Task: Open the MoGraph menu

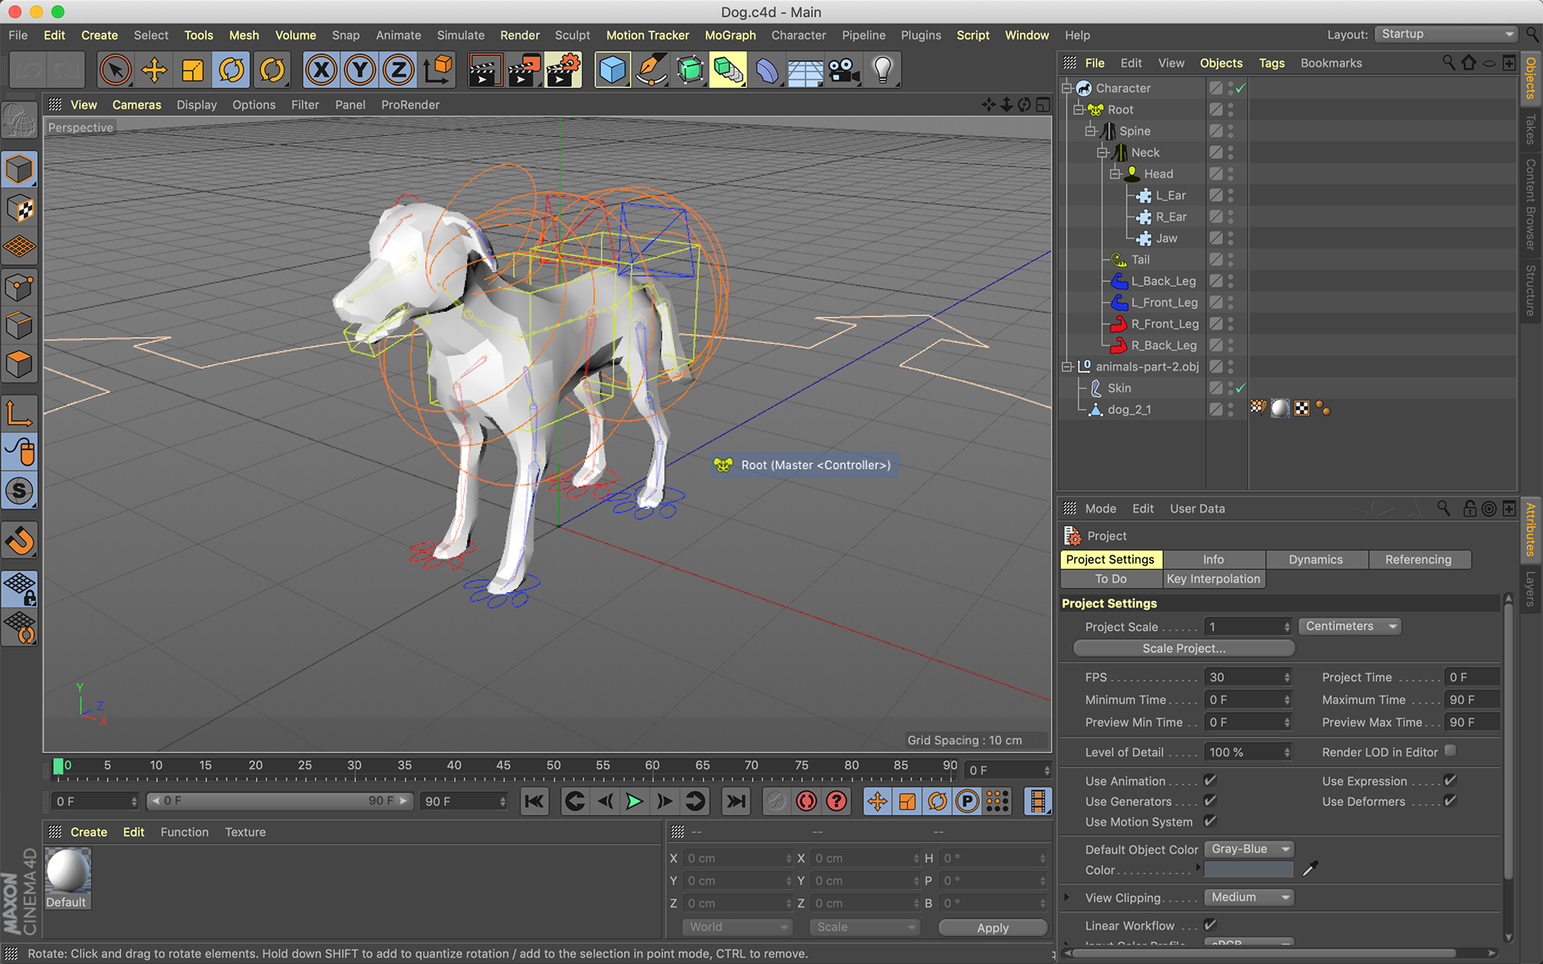Action: [730, 35]
